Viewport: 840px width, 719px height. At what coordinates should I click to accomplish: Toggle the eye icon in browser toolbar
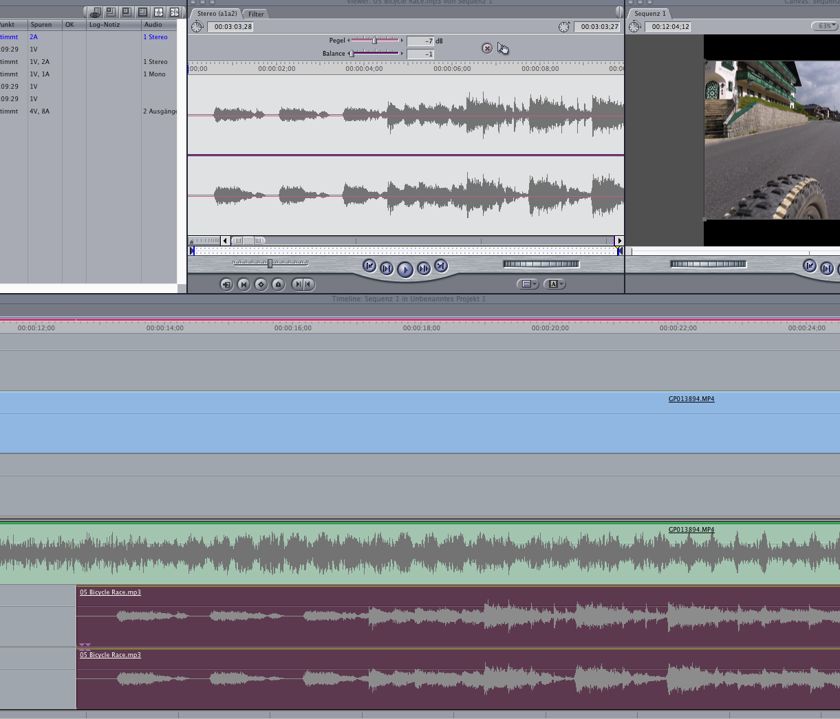[x=95, y=12]
